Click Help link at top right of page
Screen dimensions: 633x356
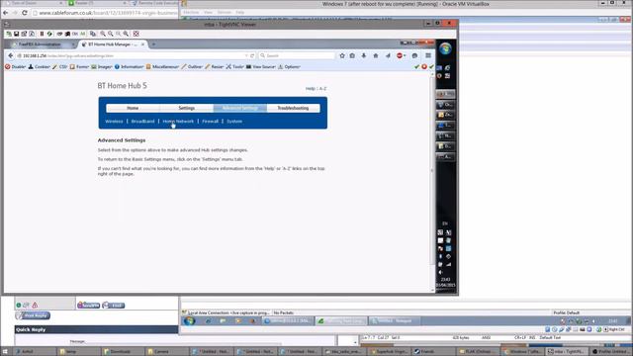(x=310, y=88)
